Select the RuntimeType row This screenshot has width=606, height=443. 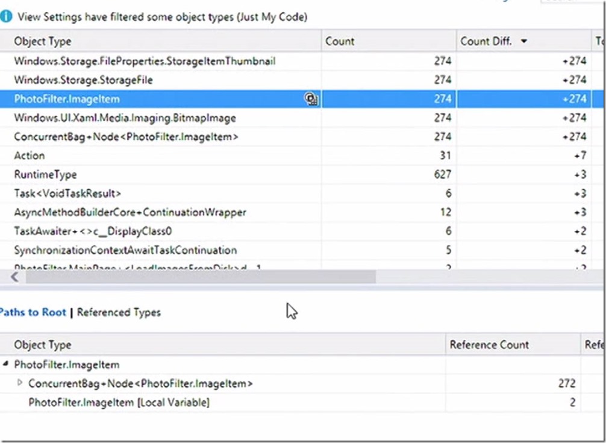pos(301,175)
